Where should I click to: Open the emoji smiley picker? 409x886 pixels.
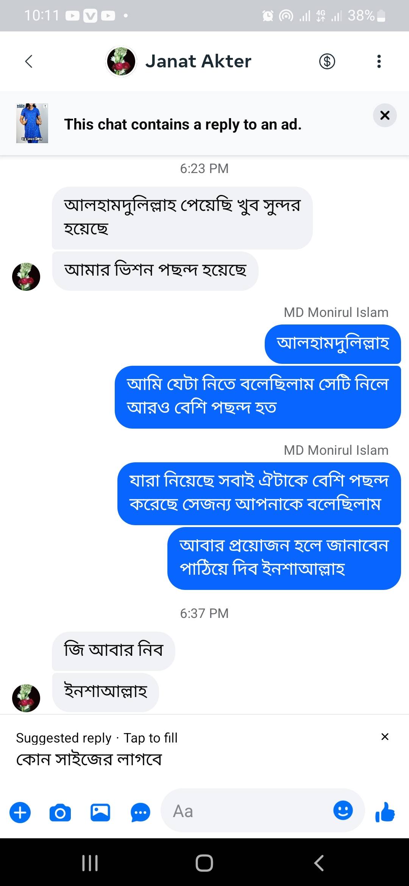pos(343,810)
